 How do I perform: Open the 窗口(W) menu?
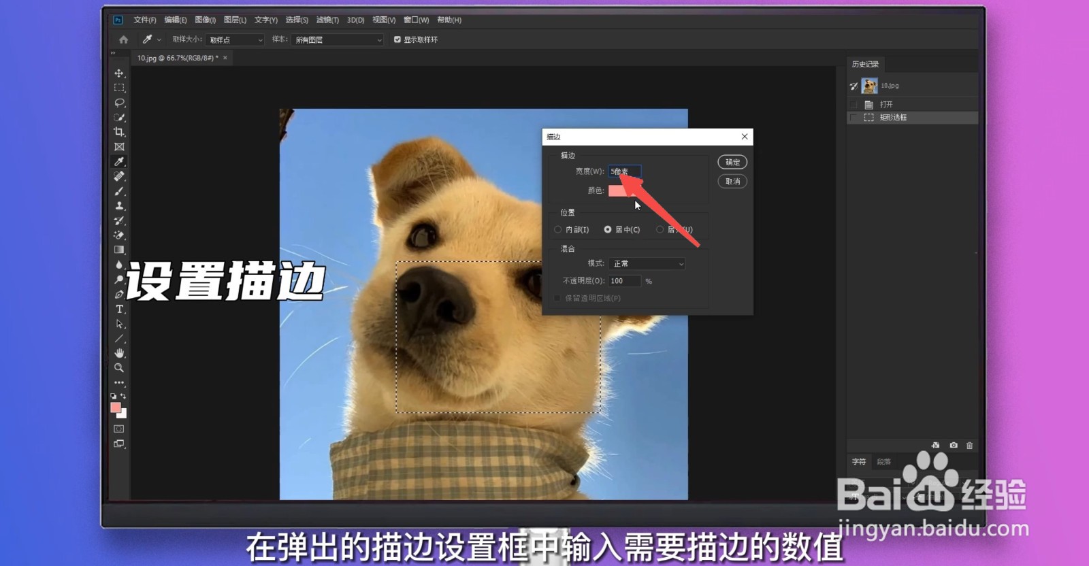coord(416,20)
